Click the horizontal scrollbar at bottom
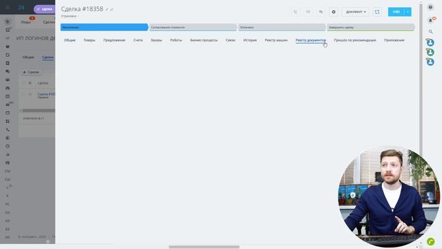 [x=204, y=247]
